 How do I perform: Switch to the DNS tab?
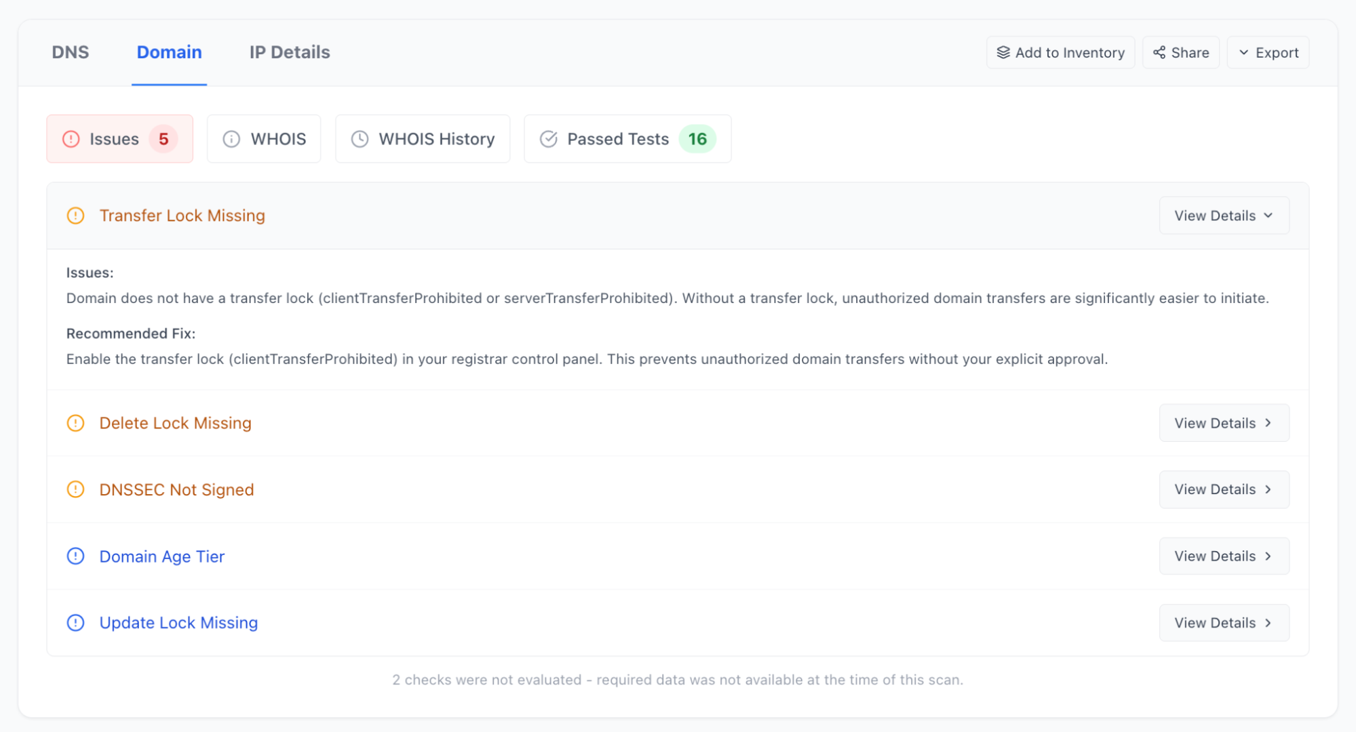71,52
